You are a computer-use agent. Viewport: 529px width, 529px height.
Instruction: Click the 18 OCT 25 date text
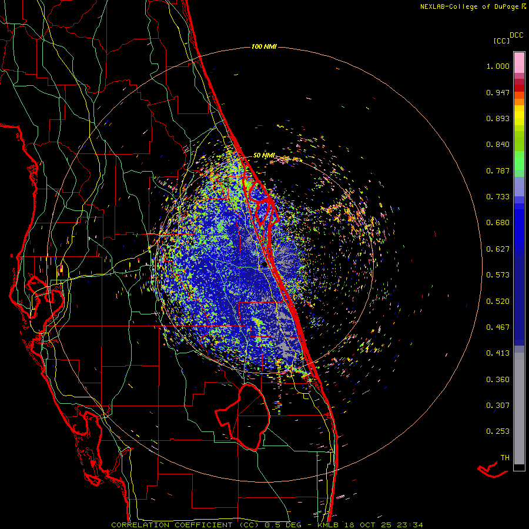click(x=368, y=525)
